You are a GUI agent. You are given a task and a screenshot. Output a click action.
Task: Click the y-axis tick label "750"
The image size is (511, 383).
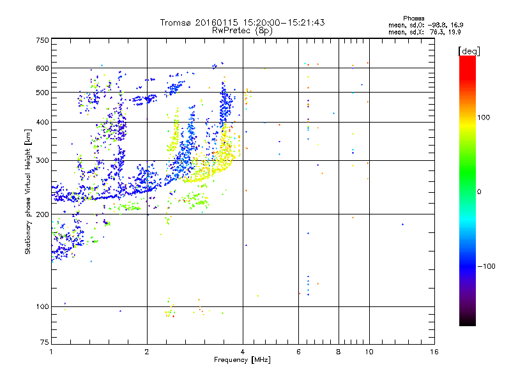(x=43, y=40)
